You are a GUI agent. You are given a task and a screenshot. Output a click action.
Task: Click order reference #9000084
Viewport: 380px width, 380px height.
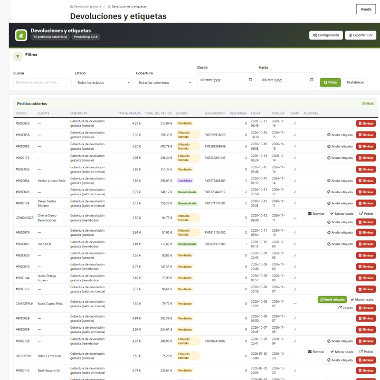(x=23, y=181)
